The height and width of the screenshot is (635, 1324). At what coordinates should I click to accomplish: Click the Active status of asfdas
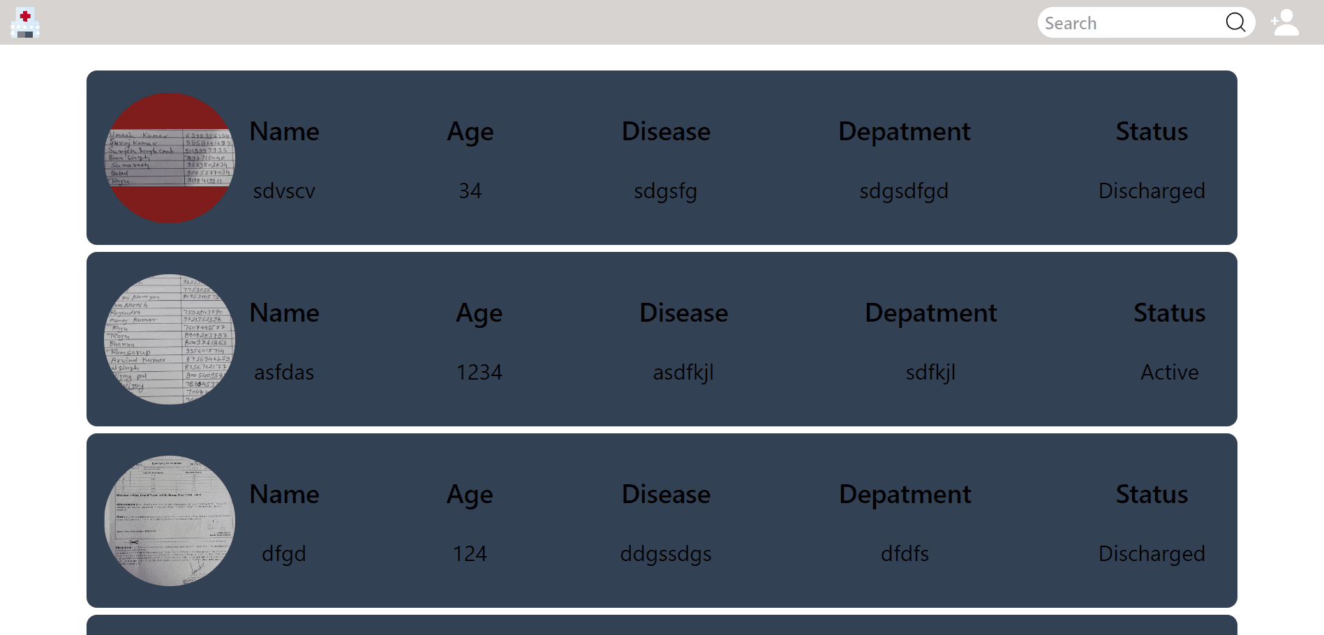[1169, 372]
